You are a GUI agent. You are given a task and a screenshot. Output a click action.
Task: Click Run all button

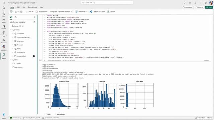(29, 12)
